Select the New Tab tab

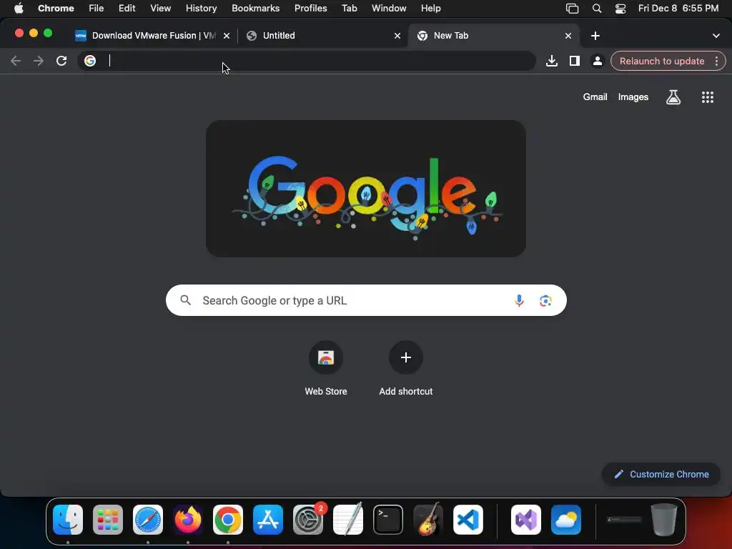click(493, 36)
